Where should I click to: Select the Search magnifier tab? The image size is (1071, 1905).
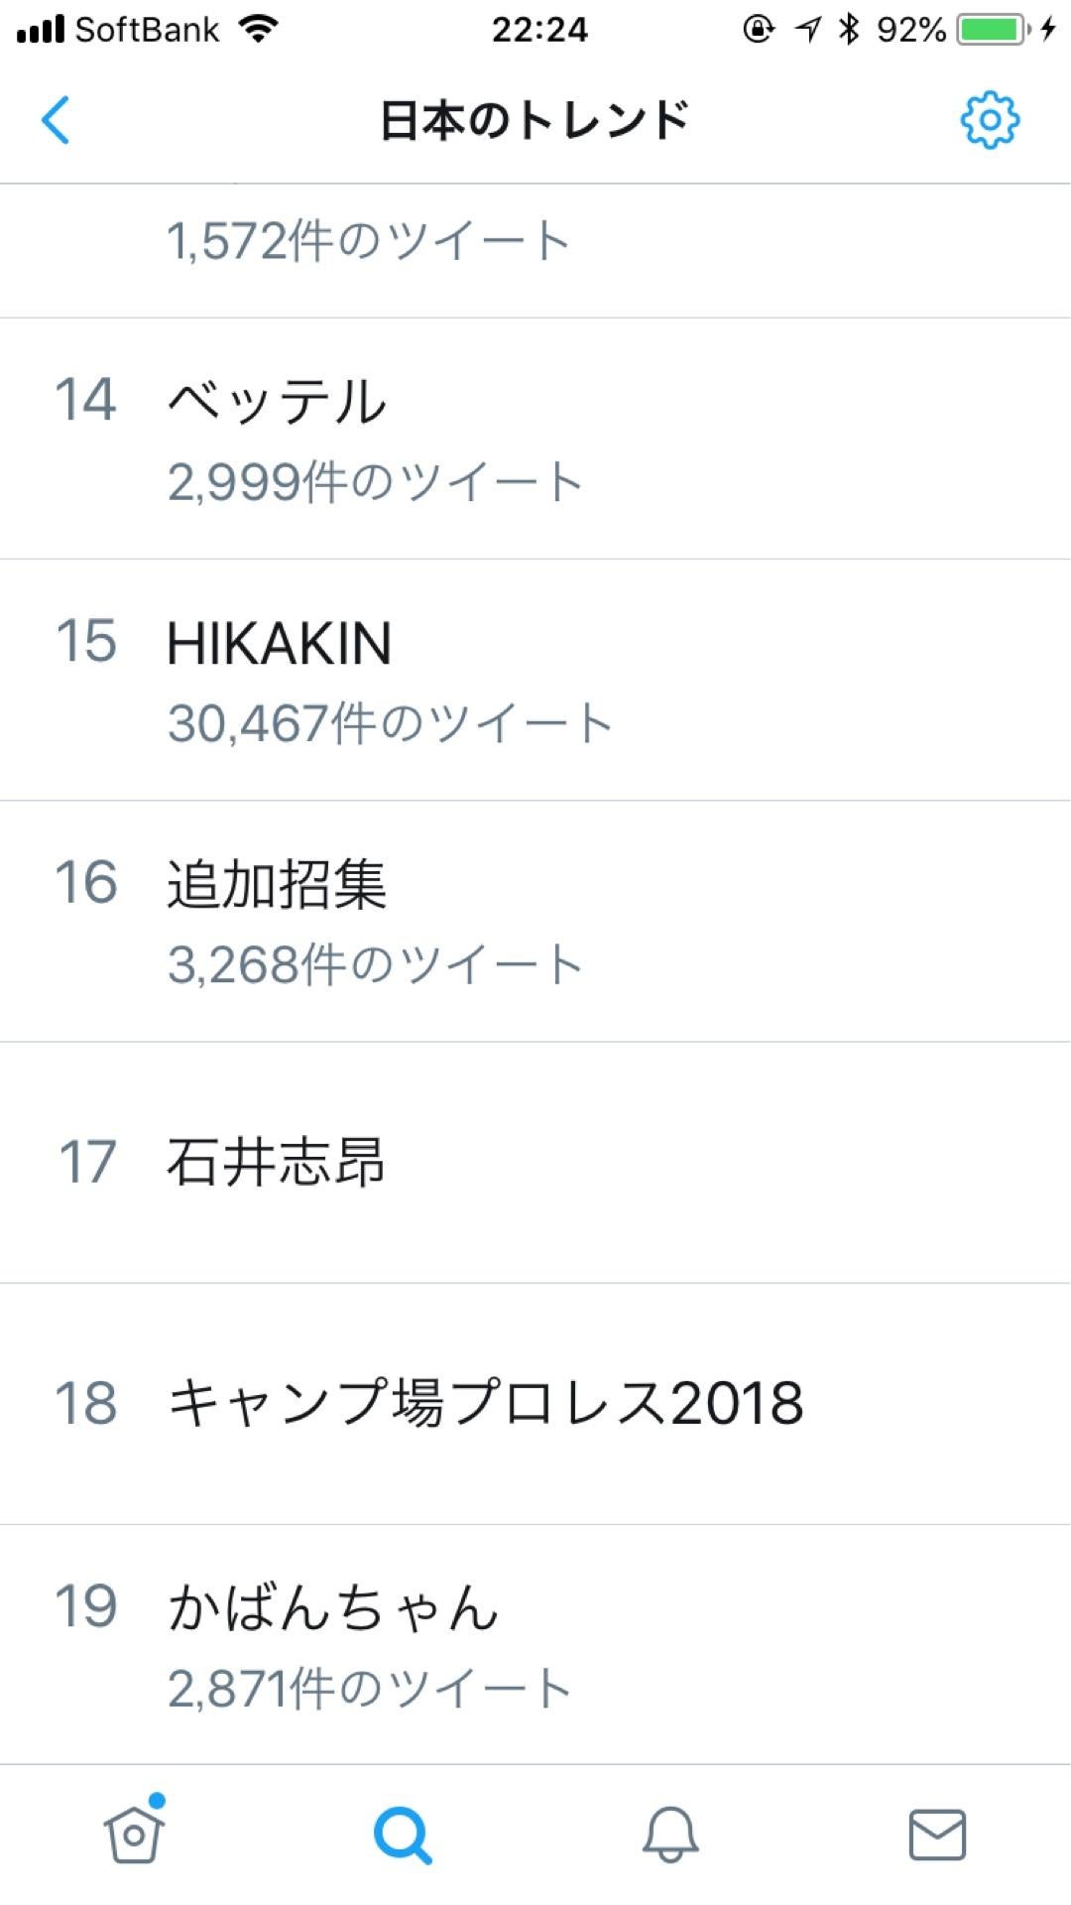click(x=402, y=1835)
